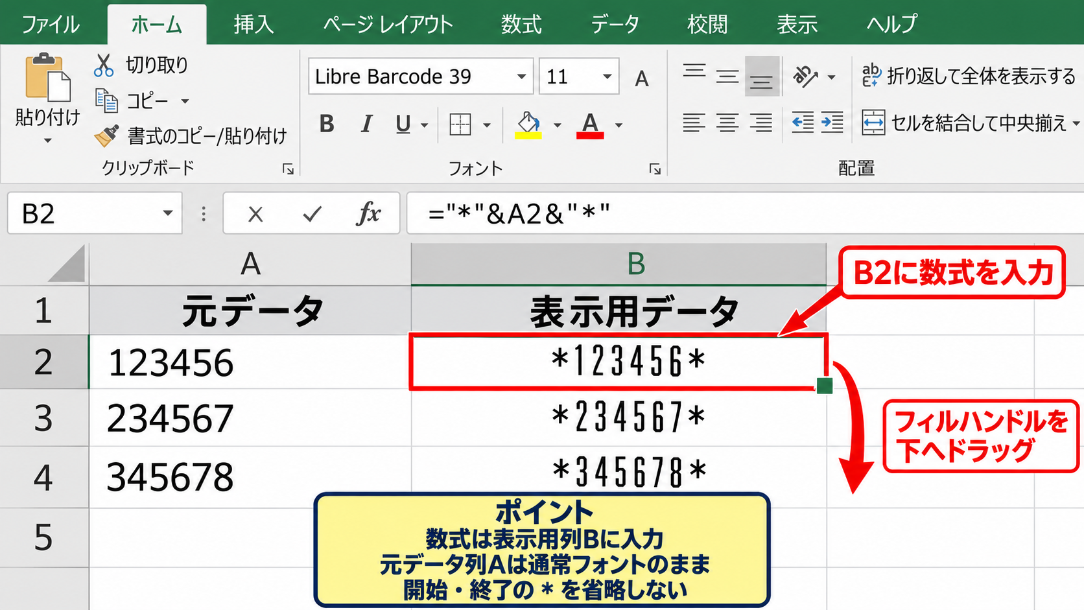The height and width of the screenshot is (610, 1084).
Task: Click the Enter checkmark in the formula bar
Action: pos(312,213)
